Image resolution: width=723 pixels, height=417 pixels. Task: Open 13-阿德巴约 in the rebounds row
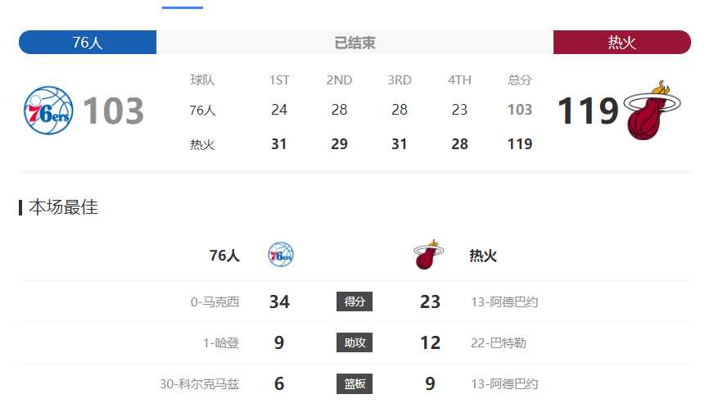pyautogui.click(x=504, y=384)
